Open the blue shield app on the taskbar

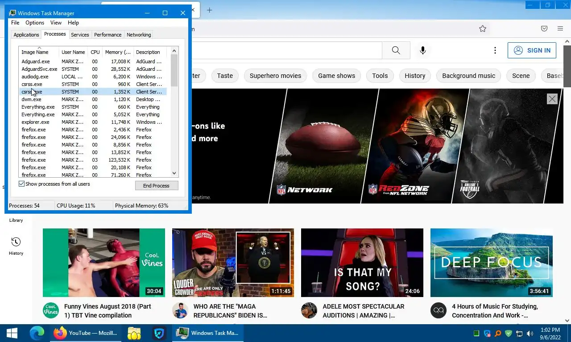(x=159, y=333)
